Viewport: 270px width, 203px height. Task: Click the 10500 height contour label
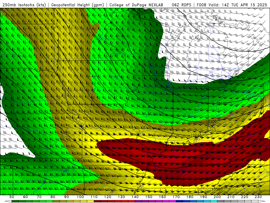[208, 179]
